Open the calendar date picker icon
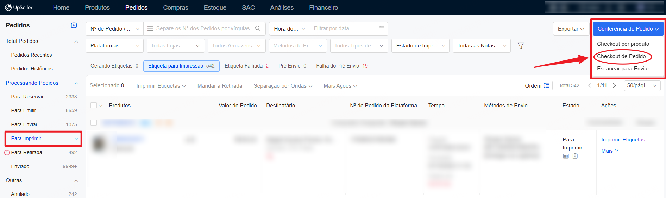The width and height of the screenshot is (666, 198). pos(381,28)
